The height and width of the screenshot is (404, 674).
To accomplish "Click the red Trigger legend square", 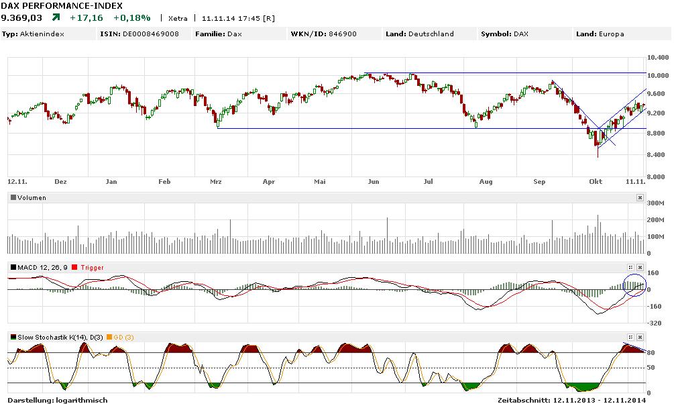I will pos(74,267).
